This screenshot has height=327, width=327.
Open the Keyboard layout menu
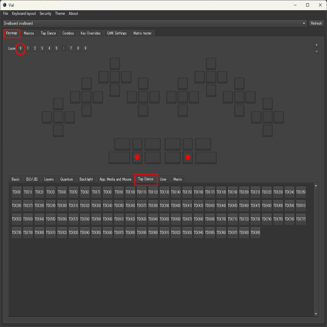[x=24, y=13]
